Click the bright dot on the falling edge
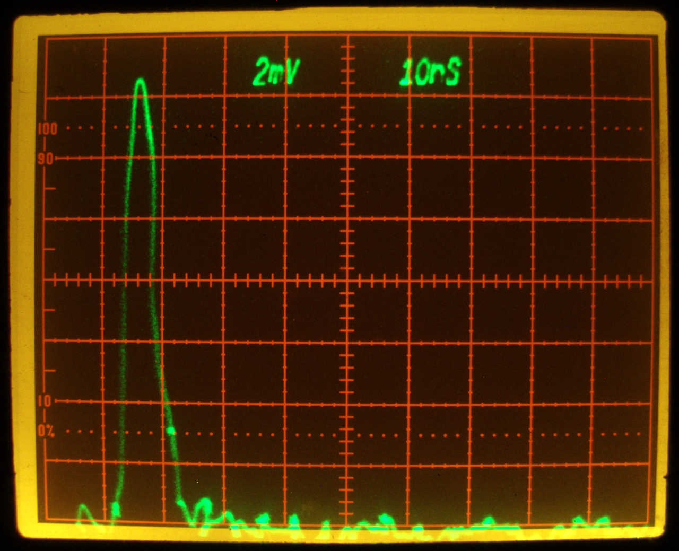The image size is (679, 551). (x=170, y=431)
